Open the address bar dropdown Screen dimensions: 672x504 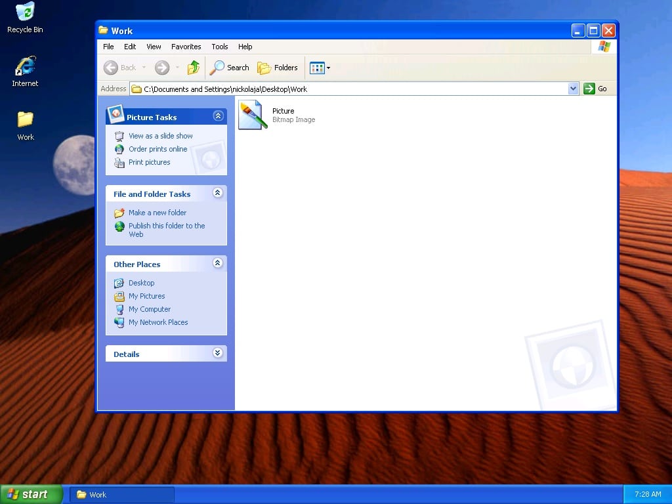(x=572, y=88)
